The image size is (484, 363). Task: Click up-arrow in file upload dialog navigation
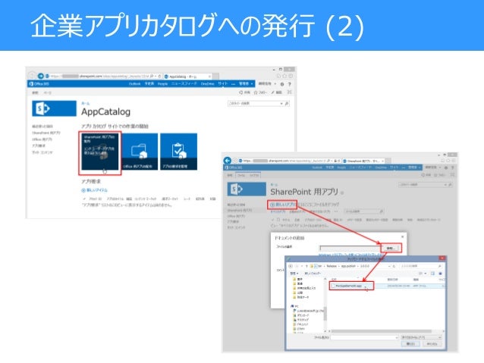[306, 266]
